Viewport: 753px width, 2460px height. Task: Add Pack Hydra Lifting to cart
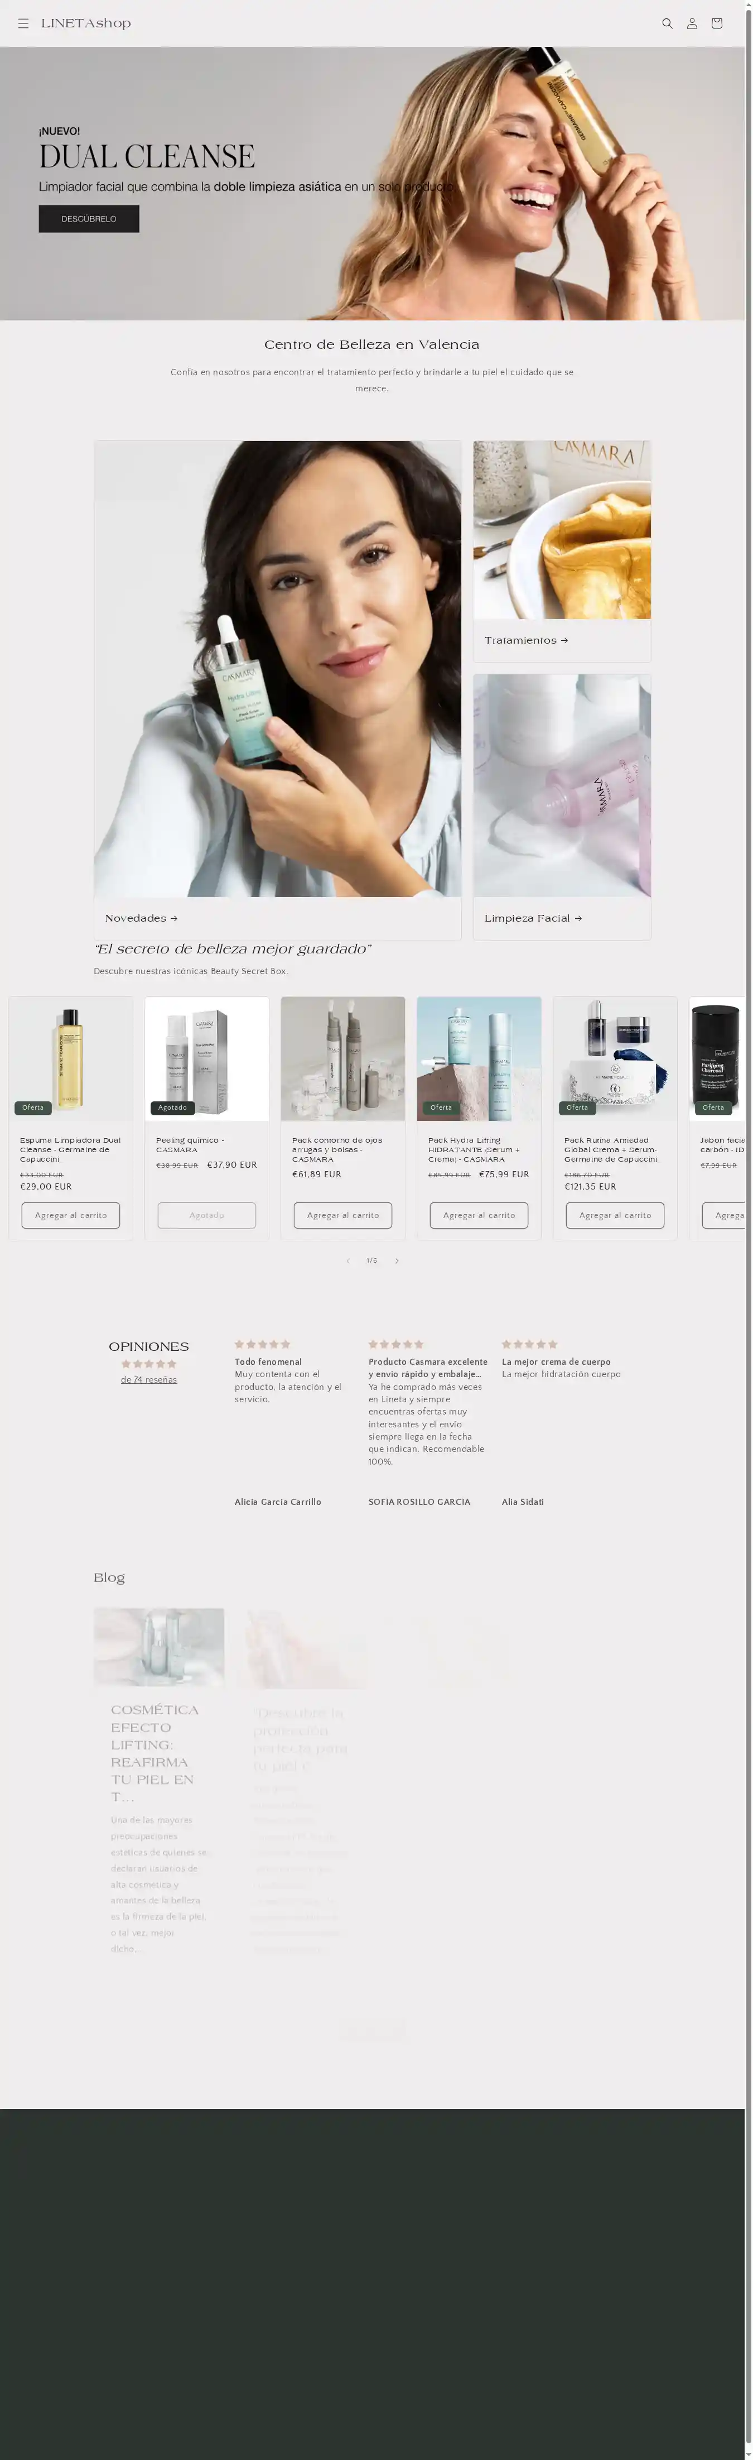tap(479, 1216)
